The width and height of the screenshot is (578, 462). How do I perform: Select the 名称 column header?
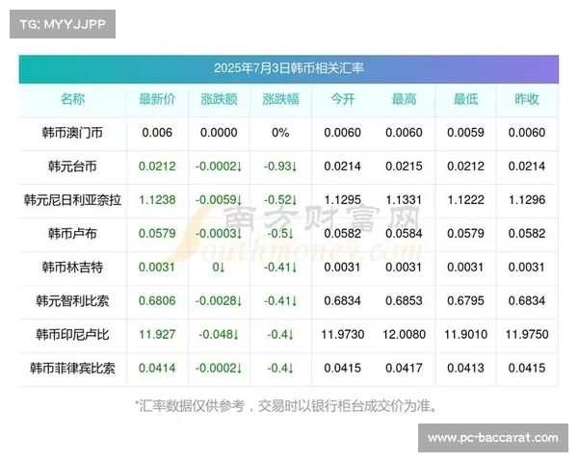[72, 99]
